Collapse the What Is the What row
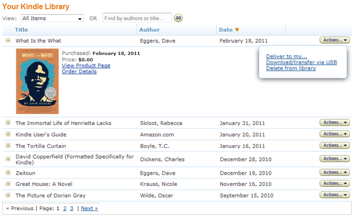 click(x=8, y=40)
